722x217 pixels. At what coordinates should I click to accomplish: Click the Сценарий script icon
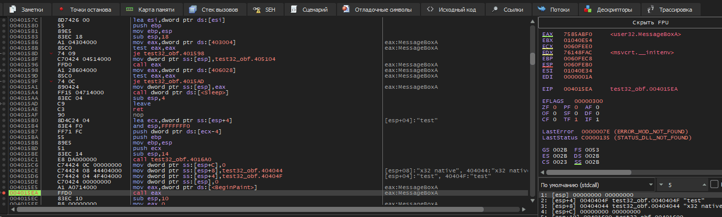coord(294,9)
